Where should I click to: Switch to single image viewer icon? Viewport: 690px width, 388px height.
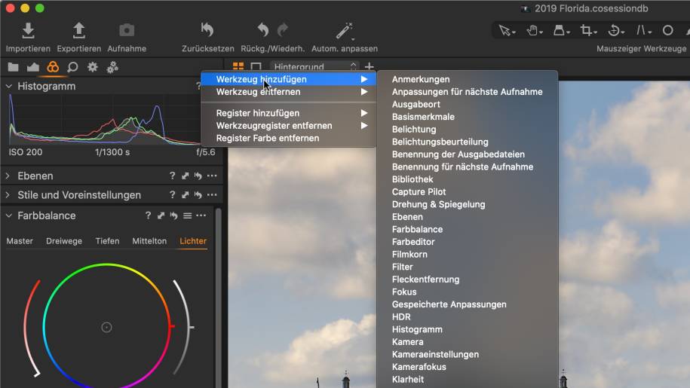(x=256, y=66)
